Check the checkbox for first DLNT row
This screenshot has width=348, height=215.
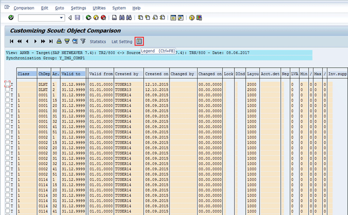coord(7,84)
